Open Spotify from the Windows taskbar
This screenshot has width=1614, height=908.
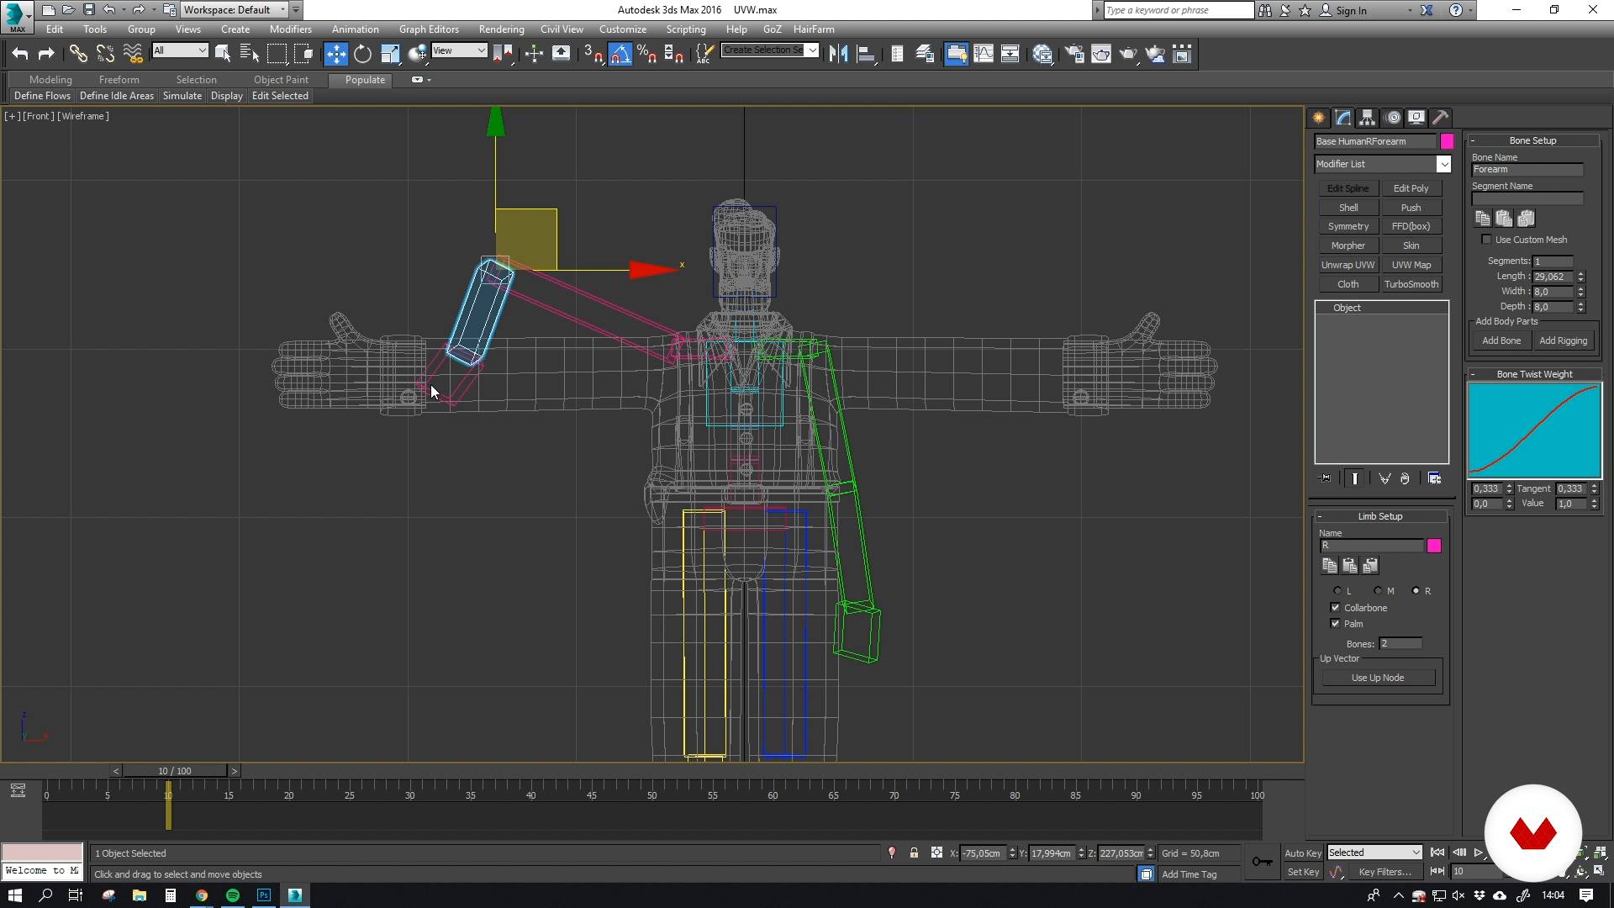click(x=233, y=895)
